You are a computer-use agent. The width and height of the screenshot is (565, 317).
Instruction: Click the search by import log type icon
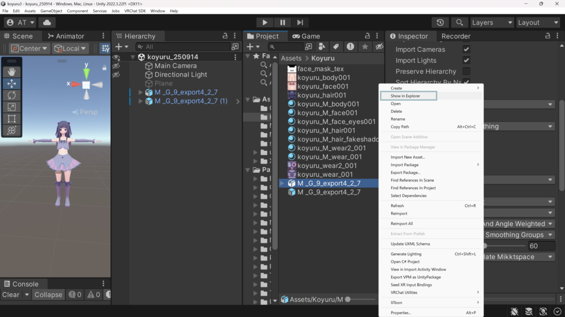coord(350,47)
